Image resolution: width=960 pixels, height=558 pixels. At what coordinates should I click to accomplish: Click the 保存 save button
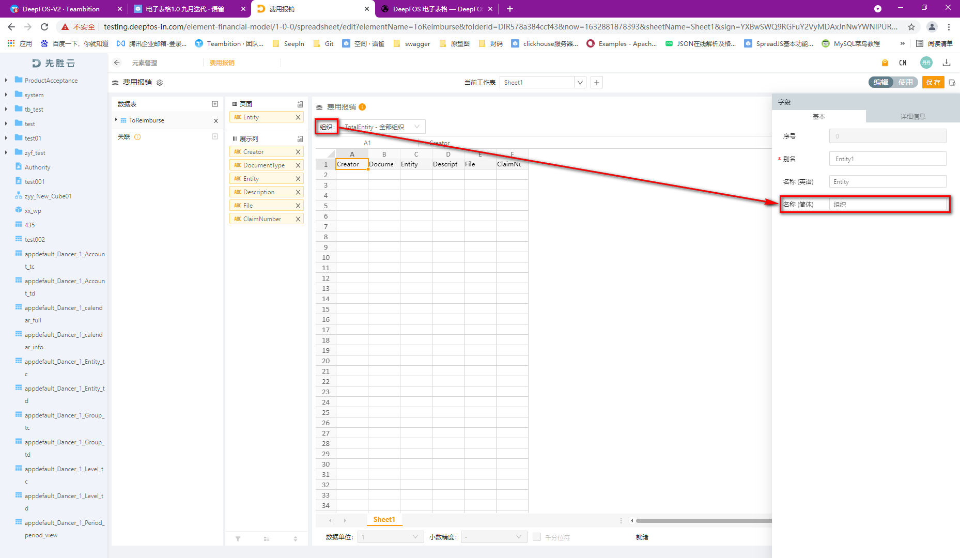coord(933,82)
